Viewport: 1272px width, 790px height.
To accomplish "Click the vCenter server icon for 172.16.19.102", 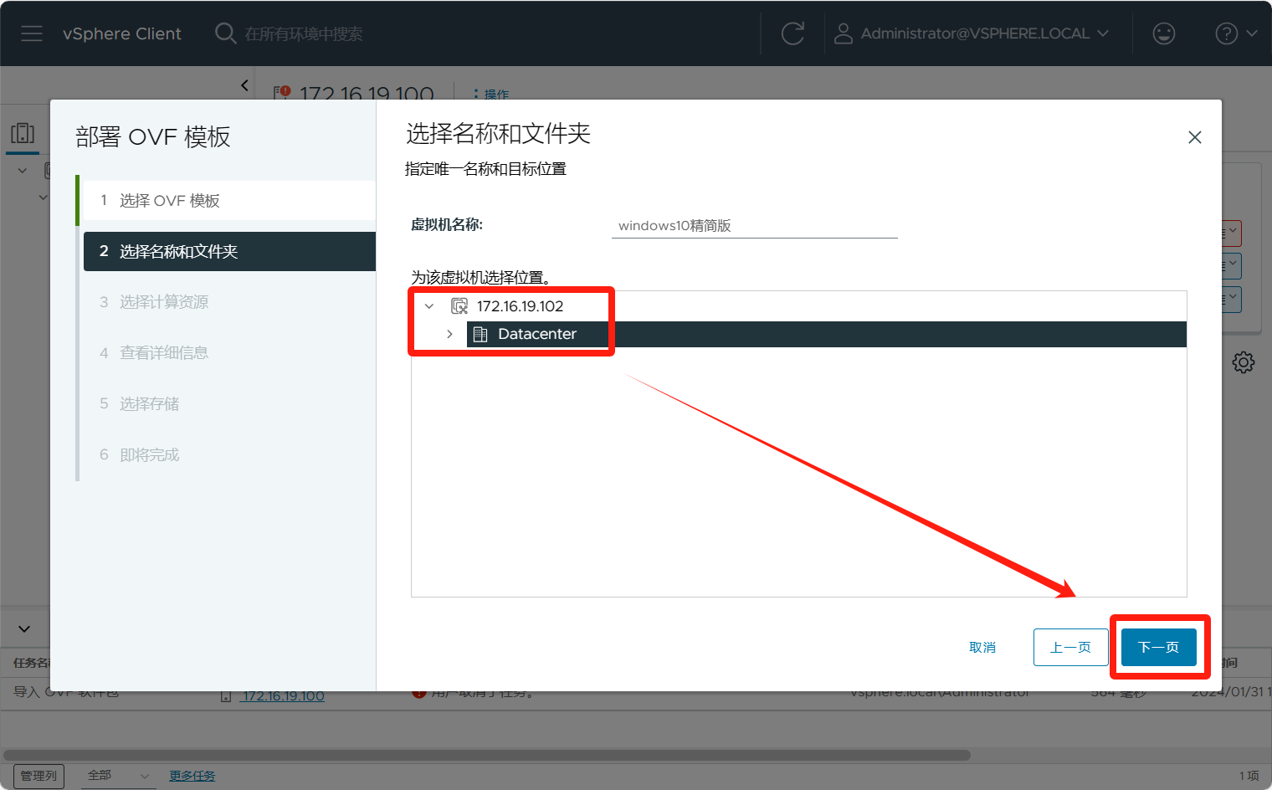I will (459, 306).
